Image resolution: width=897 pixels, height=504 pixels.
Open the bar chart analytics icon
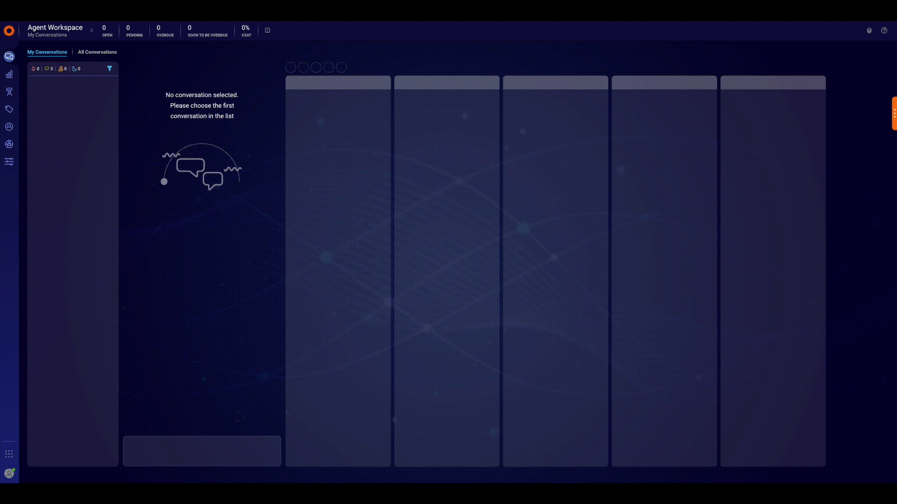click(x=9, y=74)
